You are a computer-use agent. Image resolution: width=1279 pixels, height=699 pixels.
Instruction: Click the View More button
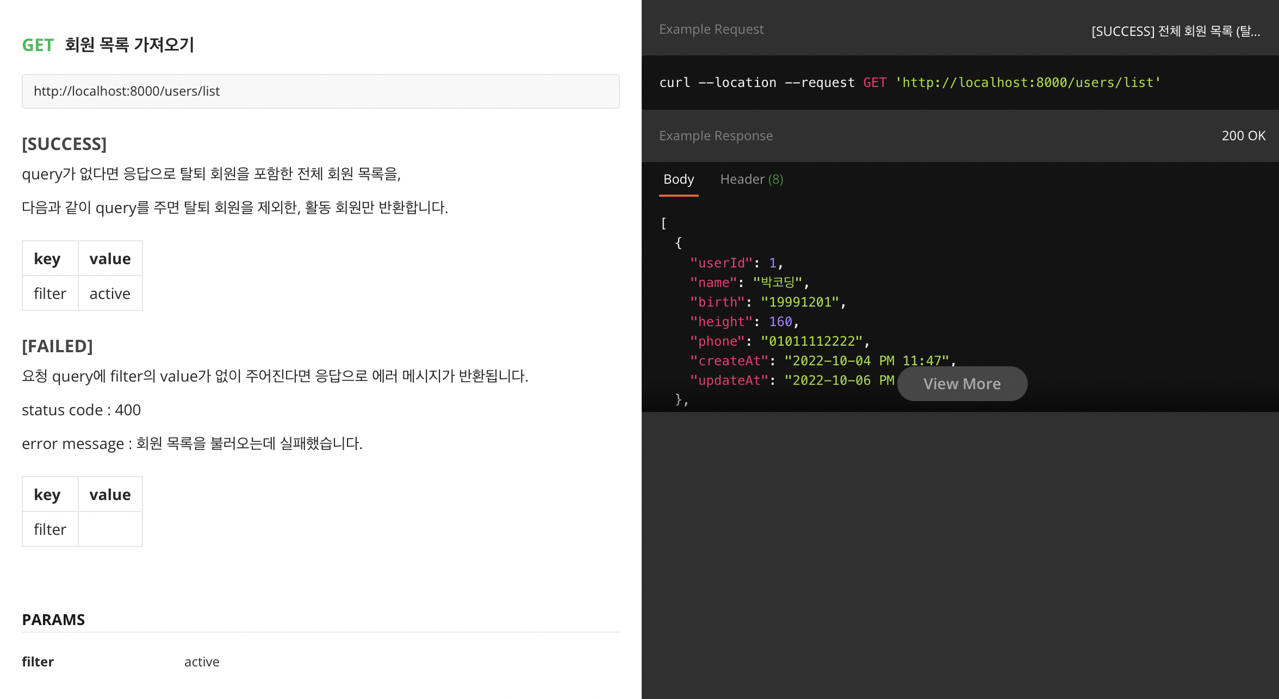click(962, 383)
